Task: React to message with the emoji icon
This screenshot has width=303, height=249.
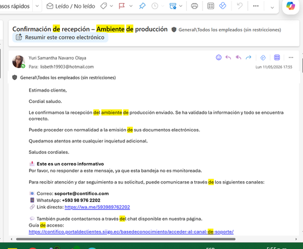Action: click(x=219, y=58)
